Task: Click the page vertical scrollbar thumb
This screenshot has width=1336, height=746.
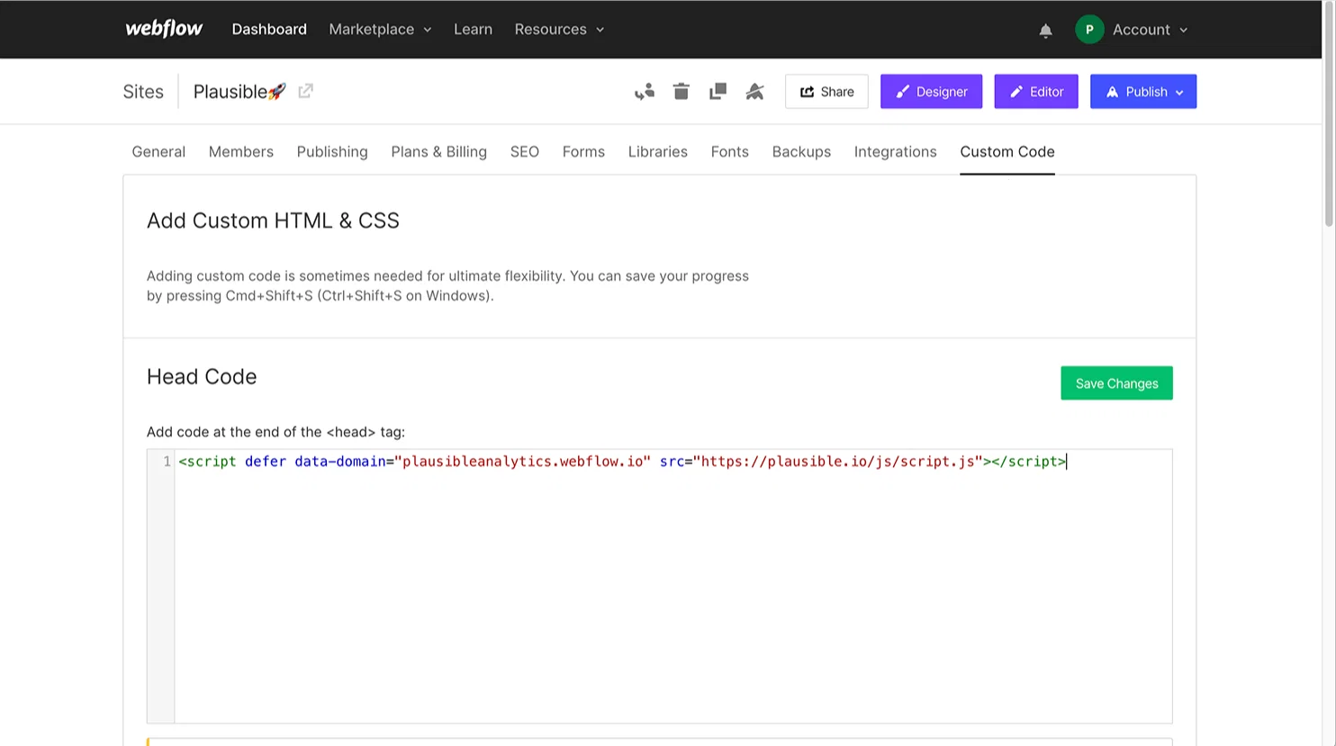Action: tap(1329, 112)
